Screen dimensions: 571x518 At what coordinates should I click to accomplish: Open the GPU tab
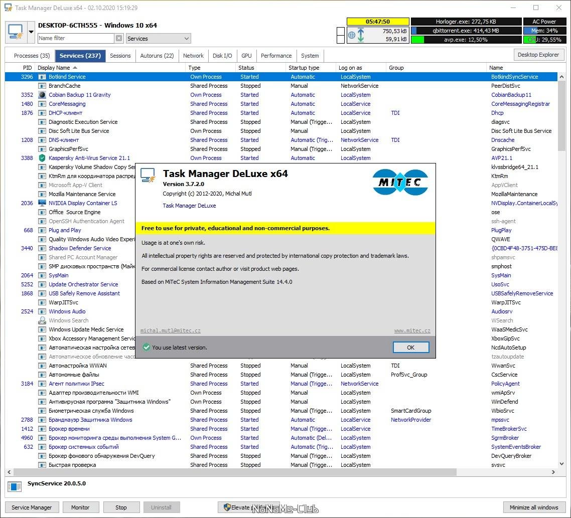point(246,56)
